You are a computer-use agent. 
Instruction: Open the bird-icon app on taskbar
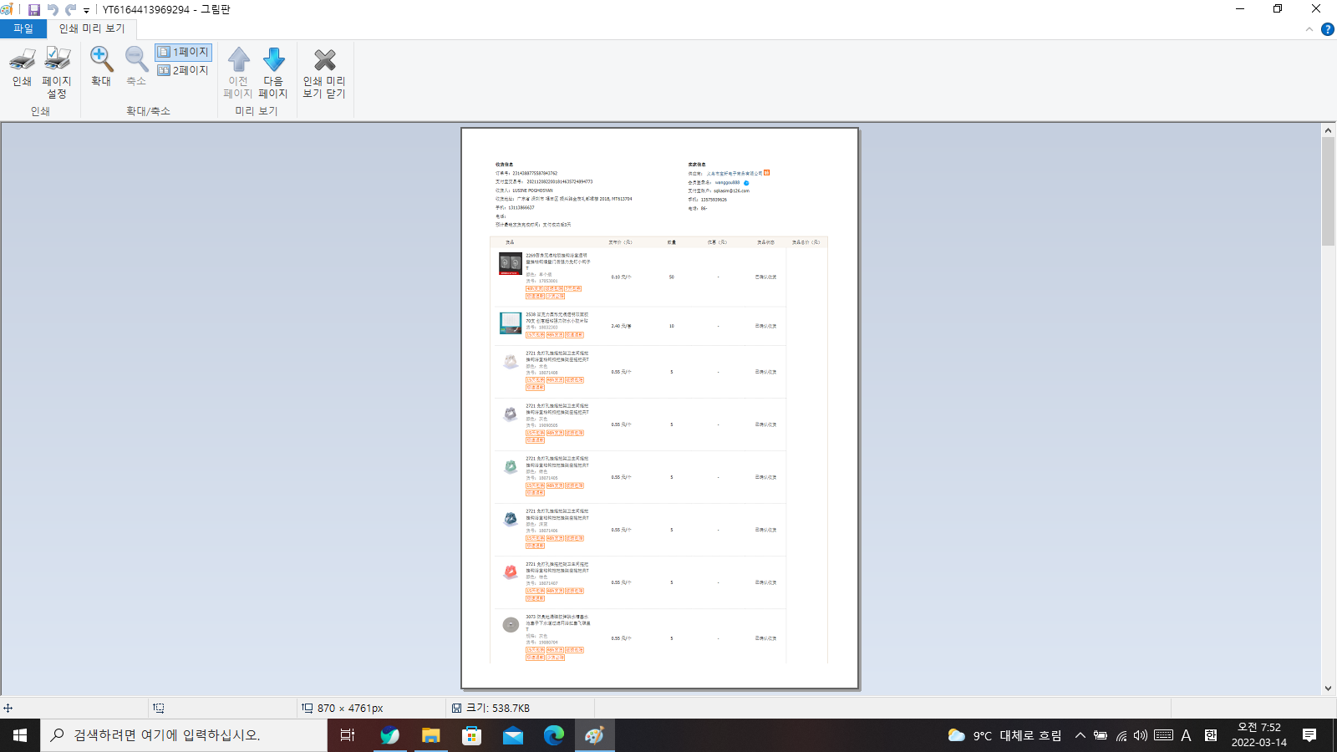coord(389,735)
